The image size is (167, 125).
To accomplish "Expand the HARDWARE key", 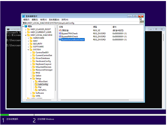I will pos(28,38).
